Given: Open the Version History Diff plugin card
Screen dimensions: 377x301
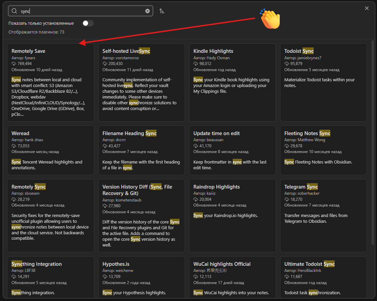Looking at the screenshot, I should (x=141, y=215).
